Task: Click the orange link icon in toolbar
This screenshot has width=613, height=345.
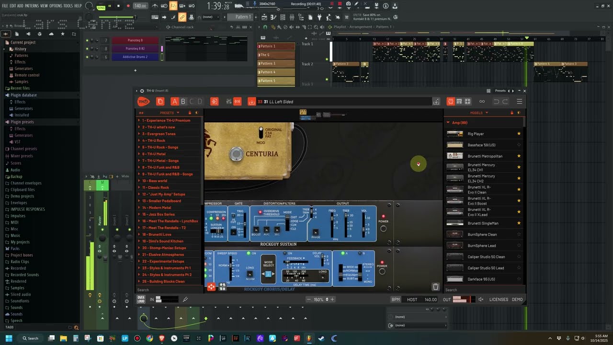Action: 182,17
